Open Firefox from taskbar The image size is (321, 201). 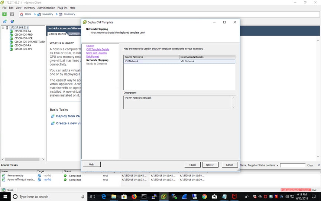tap(134, 197)
